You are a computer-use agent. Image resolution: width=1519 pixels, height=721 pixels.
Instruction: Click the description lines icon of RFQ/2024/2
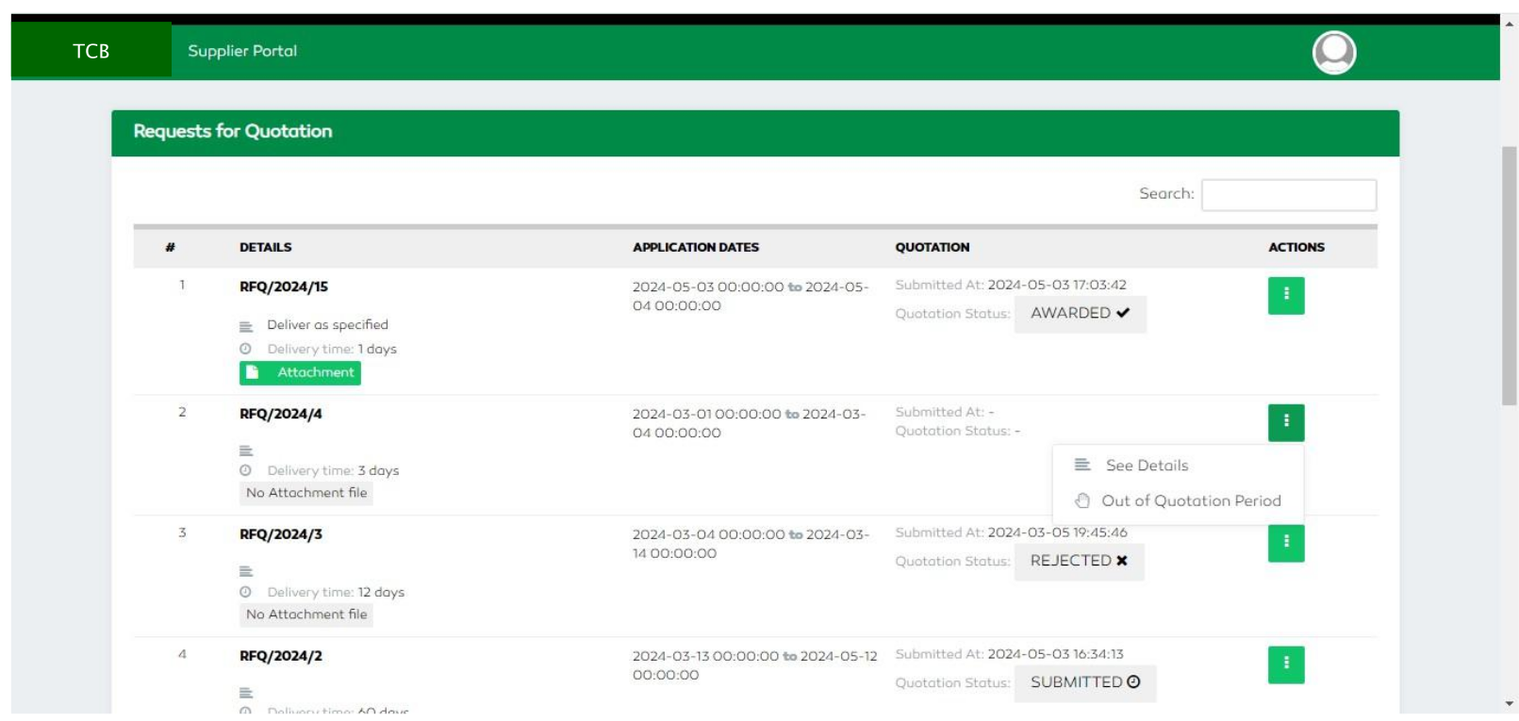(x=246, y=693)
